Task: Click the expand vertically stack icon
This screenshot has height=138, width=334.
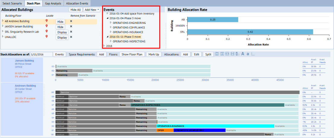Action: point(217,54)
